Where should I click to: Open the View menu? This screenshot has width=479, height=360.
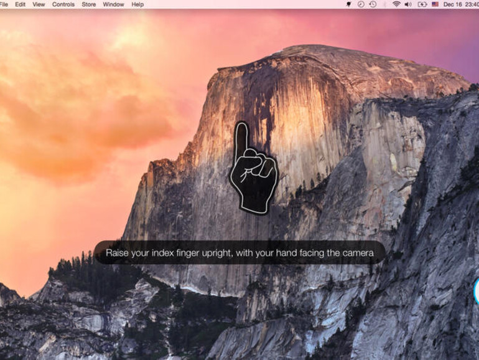pyautogui.click(x=39, y=4)
